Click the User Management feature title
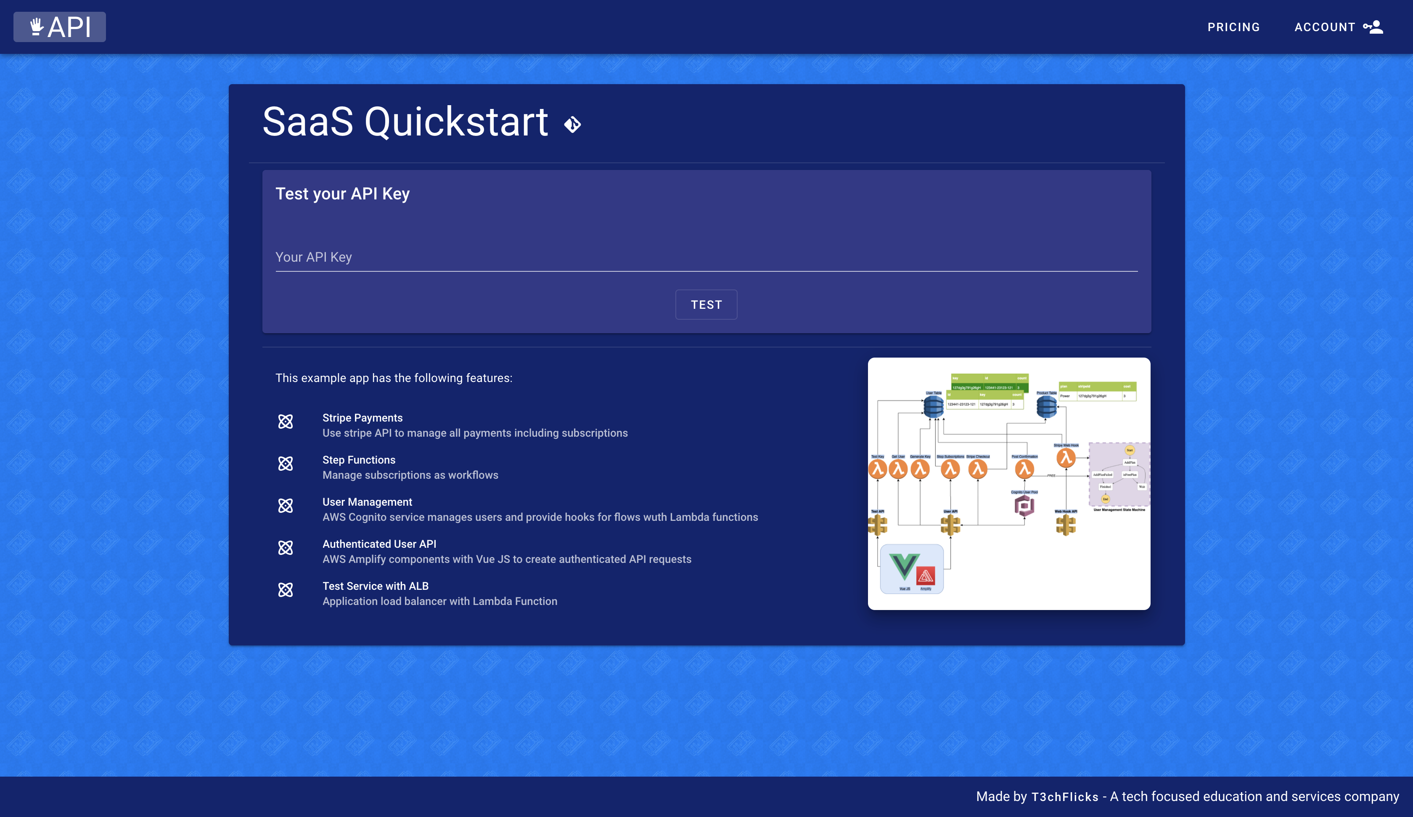Image resolution: width=1413 pixels, height=817 pixels. tap(367, 502)
